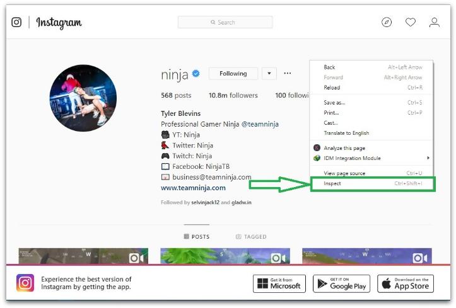The height and width of the screenshot is (308, 456).
Task: Click the Twitch: Ninja bio line
Action: click(187, 156)
